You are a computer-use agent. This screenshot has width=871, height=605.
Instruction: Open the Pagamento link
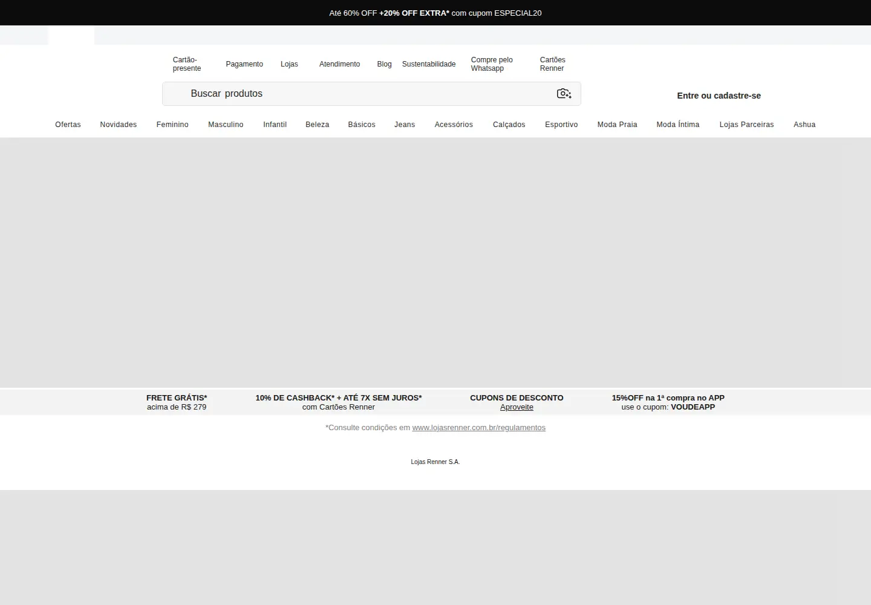coord(244,64)
